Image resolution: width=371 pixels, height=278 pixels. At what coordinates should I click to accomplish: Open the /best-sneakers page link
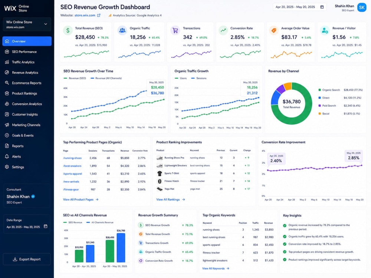[x=72, y=166]
